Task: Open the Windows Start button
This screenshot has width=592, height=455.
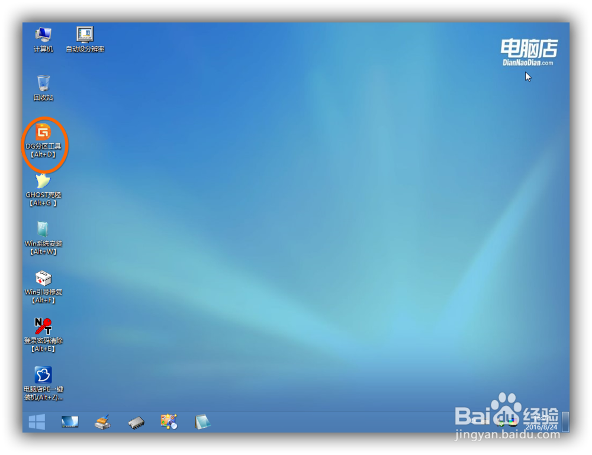Action: 37,422
